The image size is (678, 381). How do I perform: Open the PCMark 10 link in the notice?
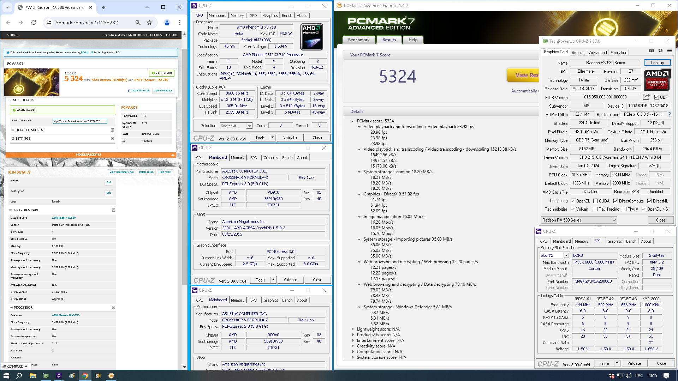click(x=87, y=53)
